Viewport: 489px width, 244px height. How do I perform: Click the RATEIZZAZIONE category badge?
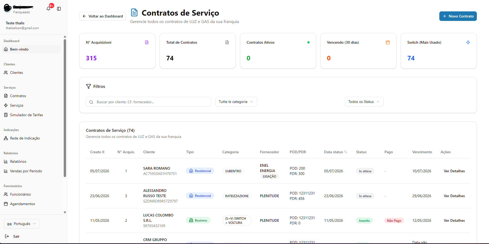(x=237, y=196)
